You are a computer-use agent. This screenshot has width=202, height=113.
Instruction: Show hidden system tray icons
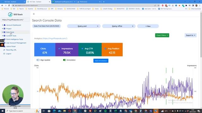point(170,111)
